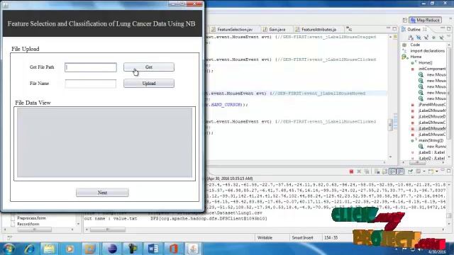Select Preprocess.form in Package Explorer
This screenshot has width=454, height=255.
coord(31,218)
